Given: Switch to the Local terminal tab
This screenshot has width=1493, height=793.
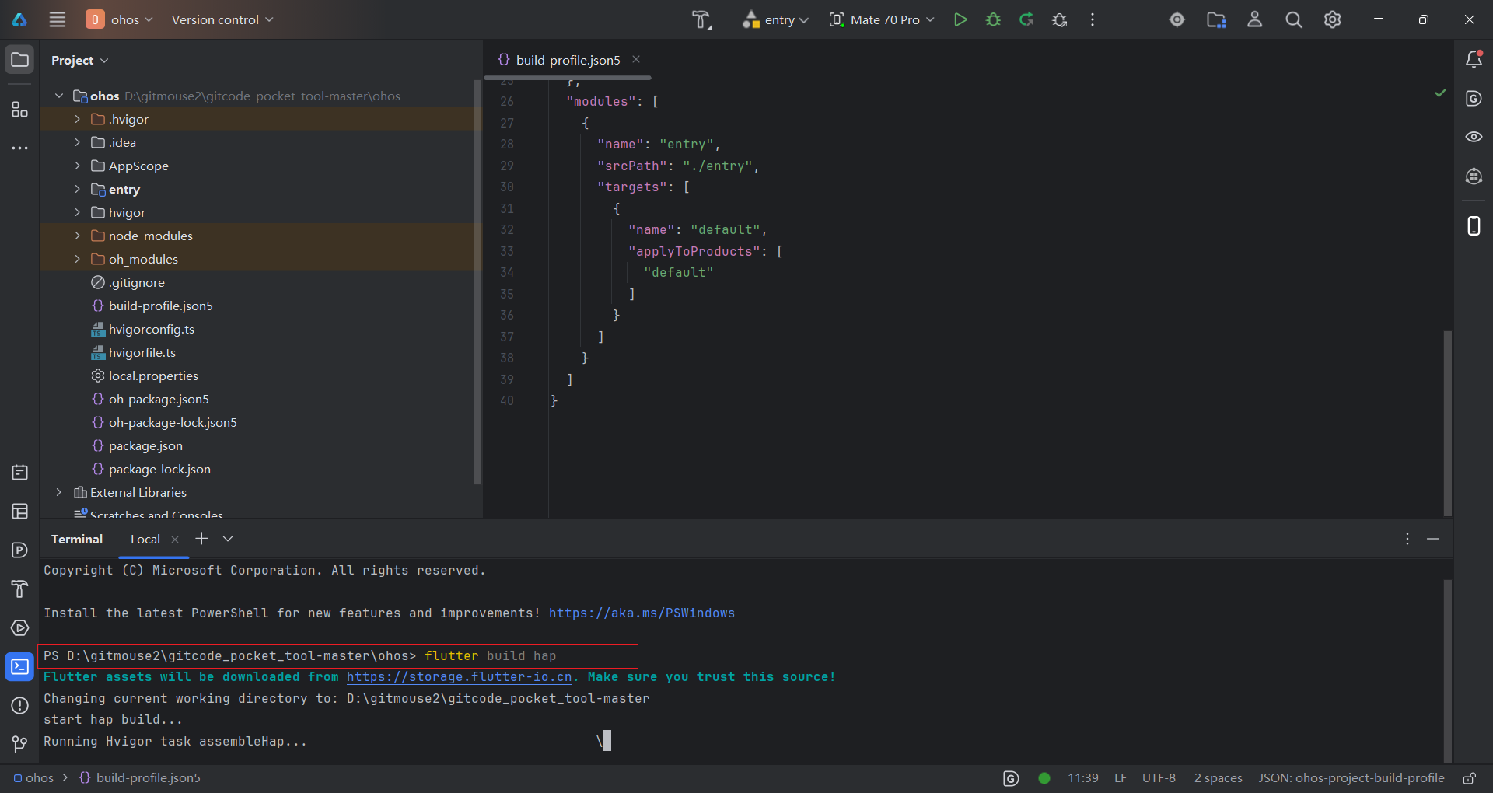Looking at the screenshot, I should pyautogui.click(x=145, y=539).
